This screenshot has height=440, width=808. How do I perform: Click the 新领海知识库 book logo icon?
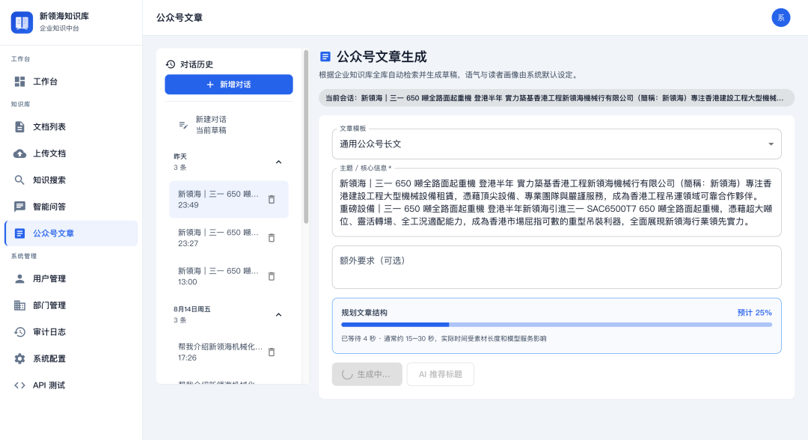(x=22, y=22)
